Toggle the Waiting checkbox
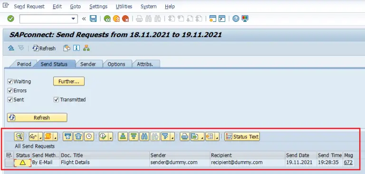Screen dimensions: 365x174 click(10, 81)
